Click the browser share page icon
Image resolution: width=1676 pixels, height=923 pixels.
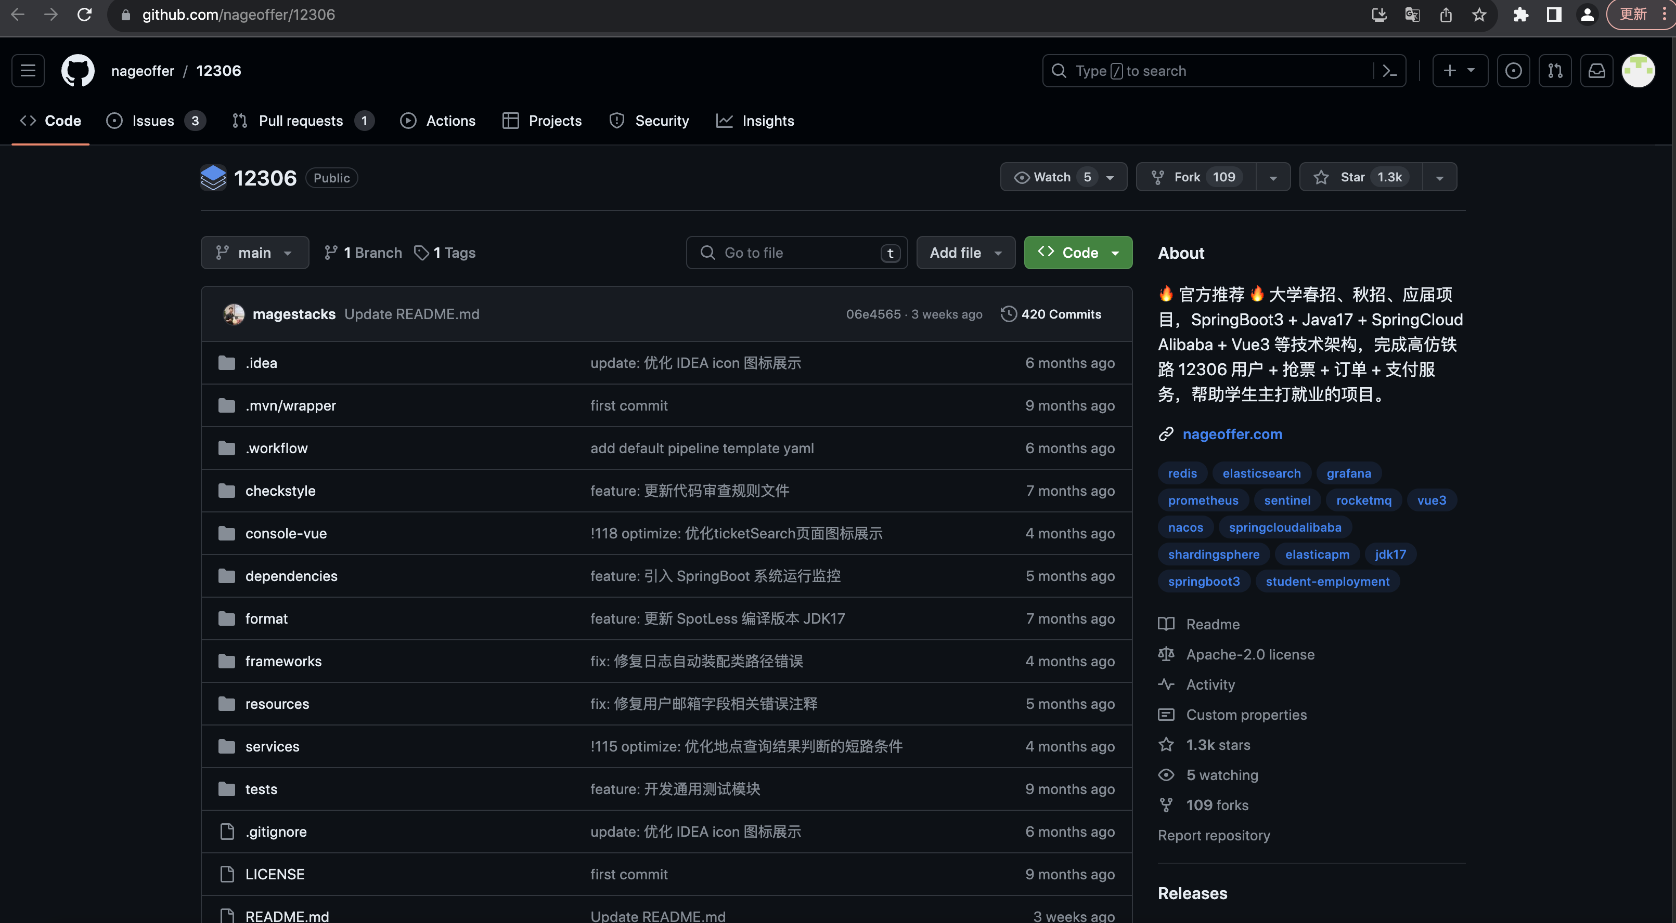point(1446,15)
